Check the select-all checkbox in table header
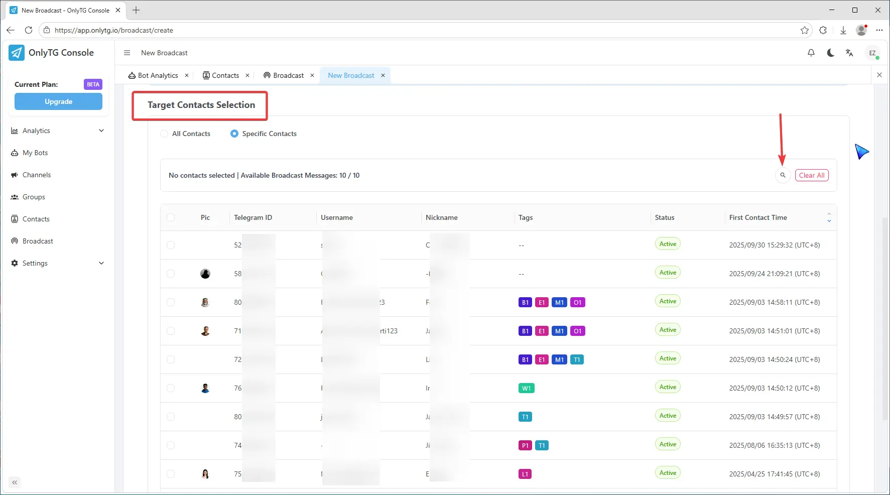This screenshot has height=495, width=890. [x=171, y=217]
